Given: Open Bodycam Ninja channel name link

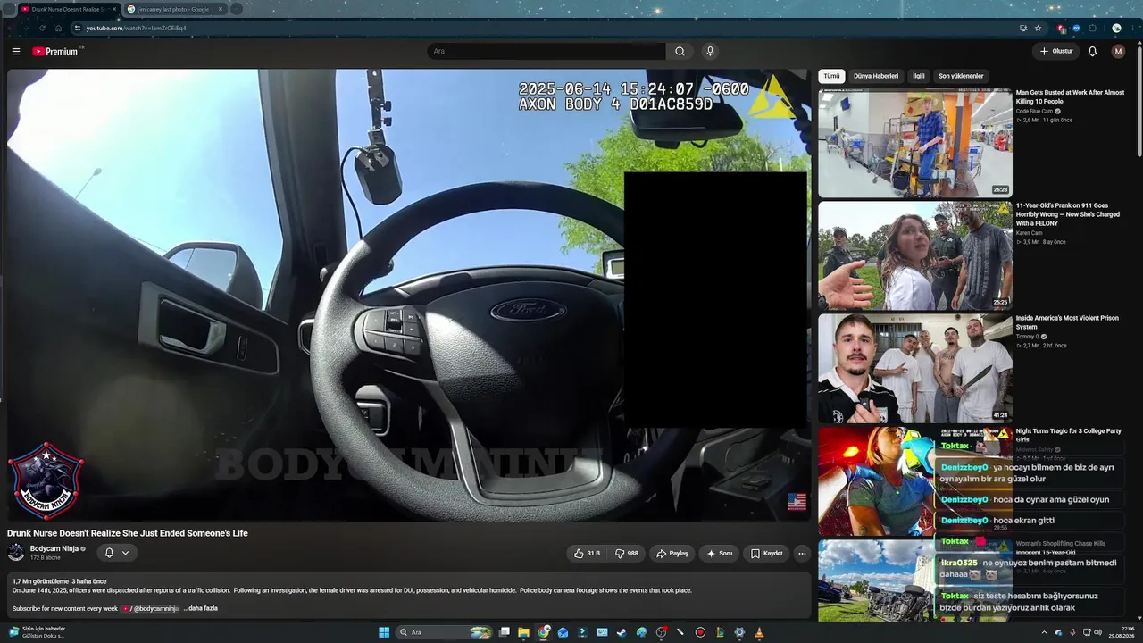Looking at the screenshot, I should click(54, 548).
